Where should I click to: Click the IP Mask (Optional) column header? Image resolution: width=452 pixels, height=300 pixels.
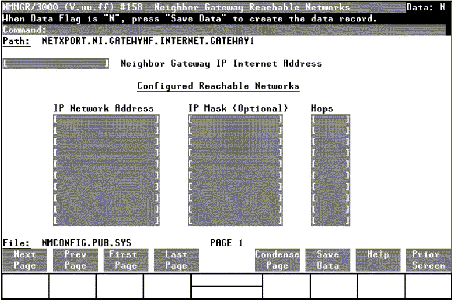click(238, 108)
